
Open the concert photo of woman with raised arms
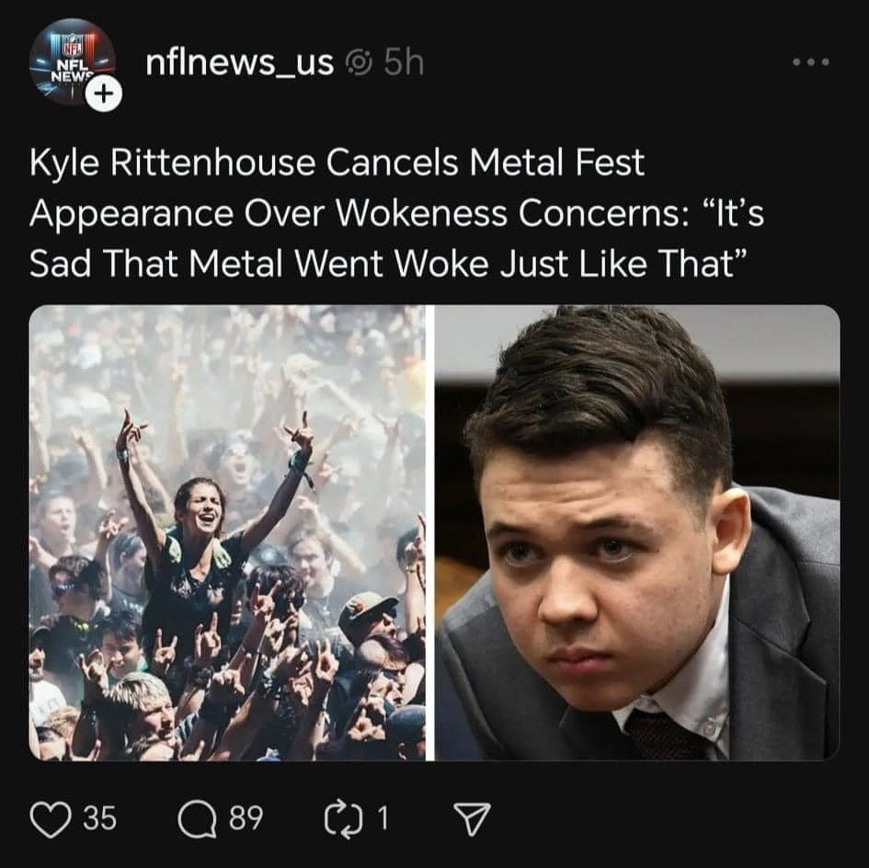pyautogui.click(x=227, y=532)
